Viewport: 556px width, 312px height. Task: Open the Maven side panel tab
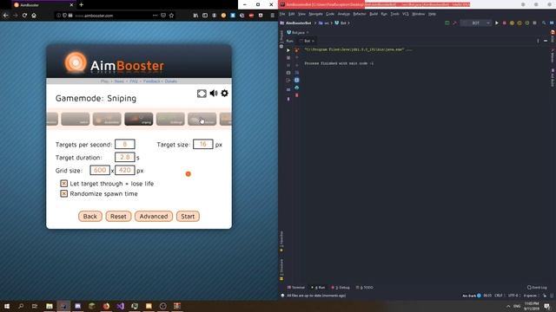[x=553, y=56]
